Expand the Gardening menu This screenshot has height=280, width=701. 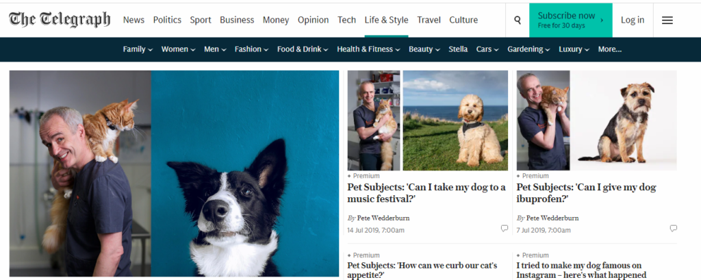[x=528, y=49]
